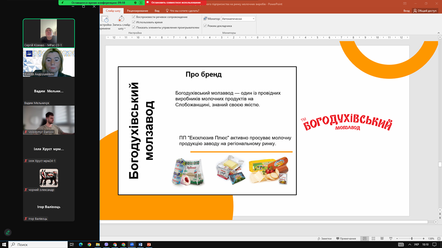Expand the Запись слайд-шоу dropdown arrow
442x248 pixels.
[125, 29]
